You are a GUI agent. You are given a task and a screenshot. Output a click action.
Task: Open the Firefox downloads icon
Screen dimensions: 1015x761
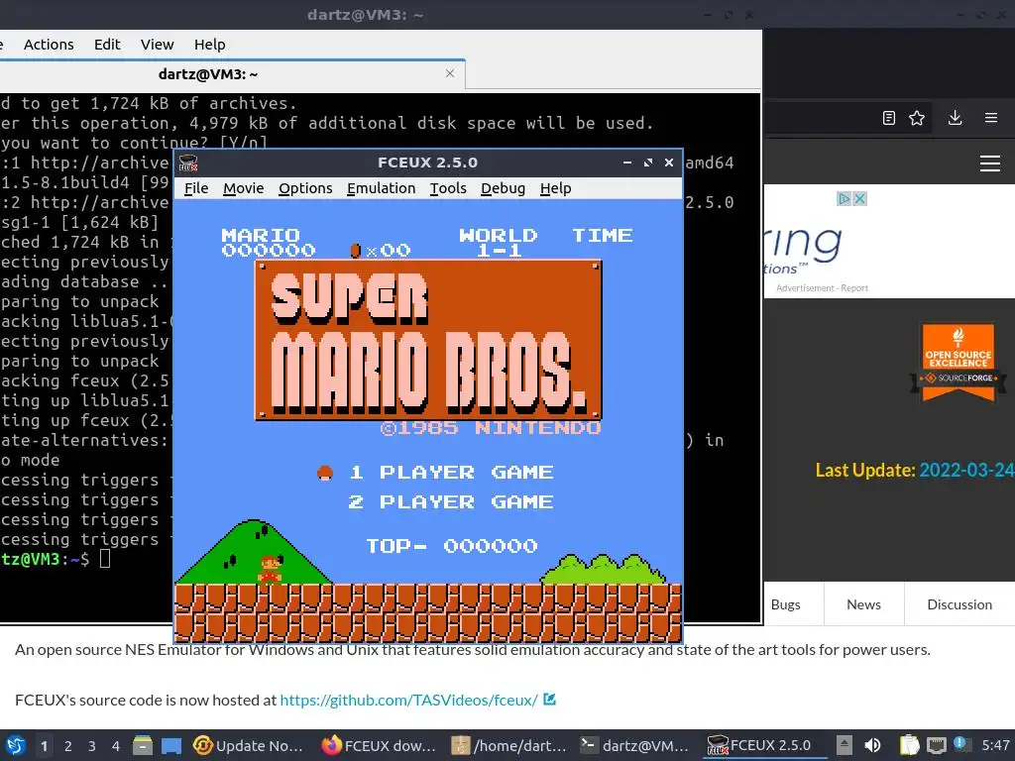(955, 118)
